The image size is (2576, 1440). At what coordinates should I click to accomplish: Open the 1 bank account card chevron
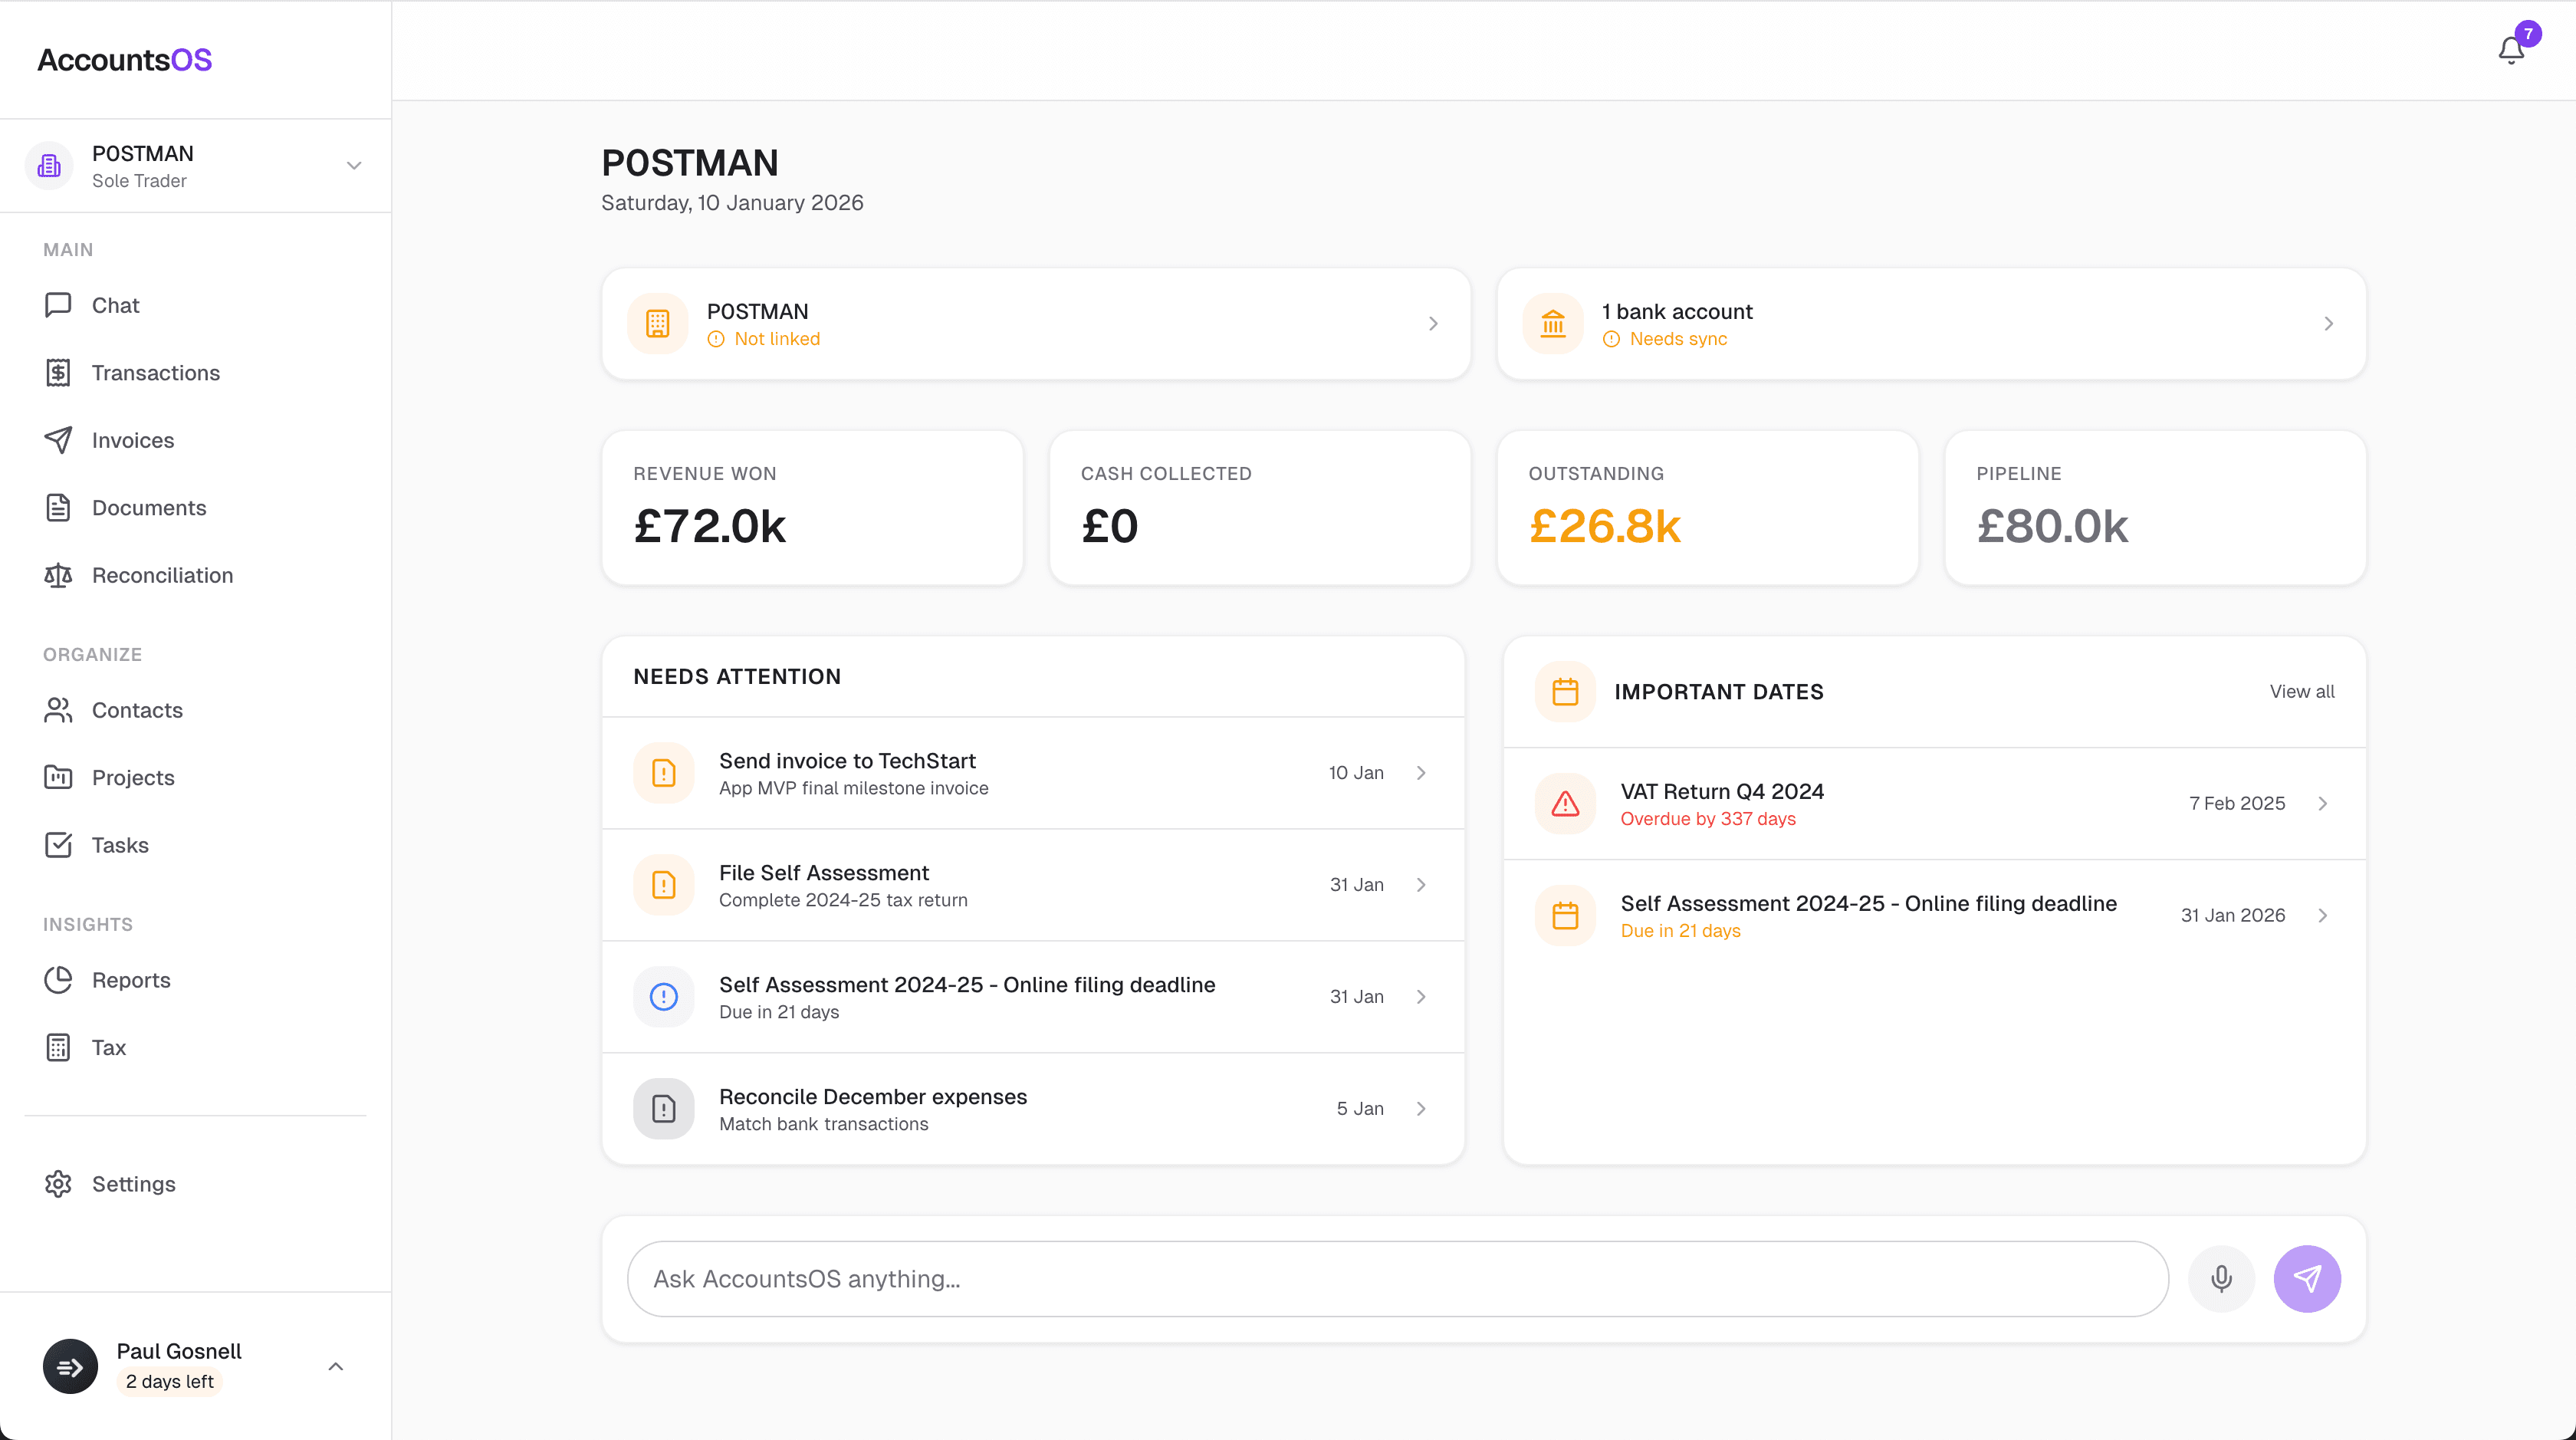click(2328, 323)
